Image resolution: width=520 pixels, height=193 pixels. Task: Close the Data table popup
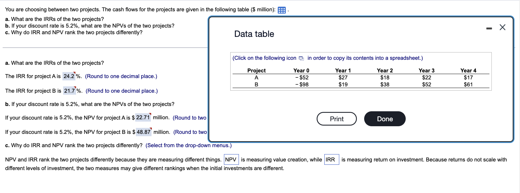[502, 27]
